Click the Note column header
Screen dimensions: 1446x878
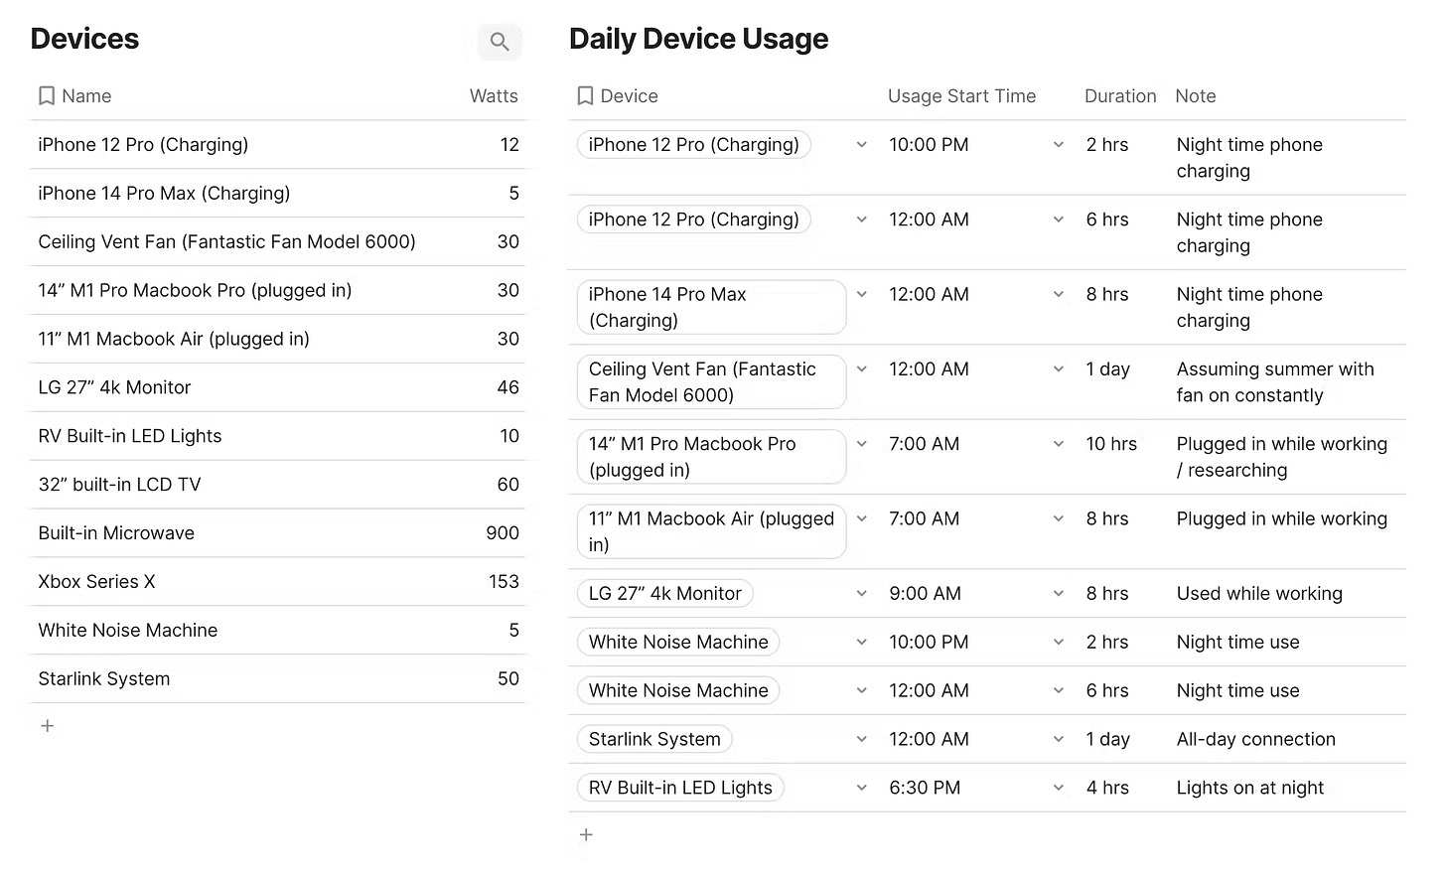click(1196, 96)
